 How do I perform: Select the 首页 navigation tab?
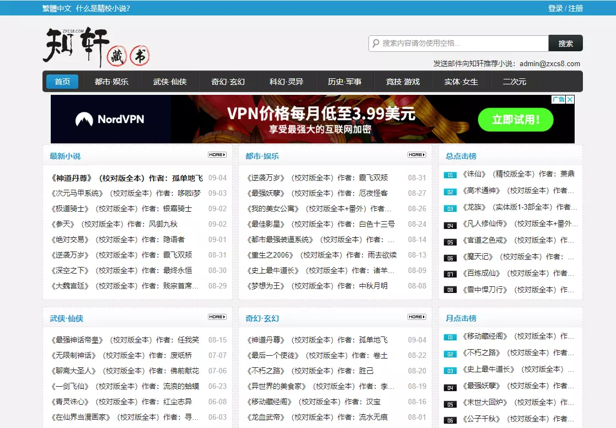pyautogui.click(x=62, y=82)
